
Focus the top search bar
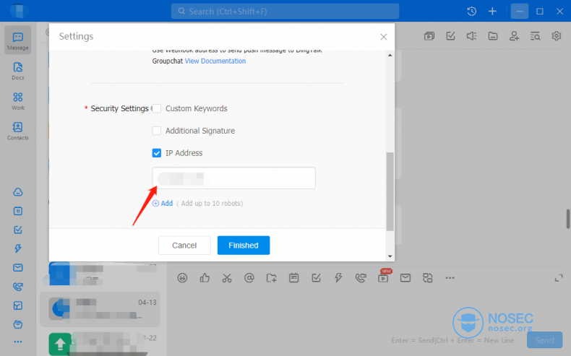click(x=285, y=12)
